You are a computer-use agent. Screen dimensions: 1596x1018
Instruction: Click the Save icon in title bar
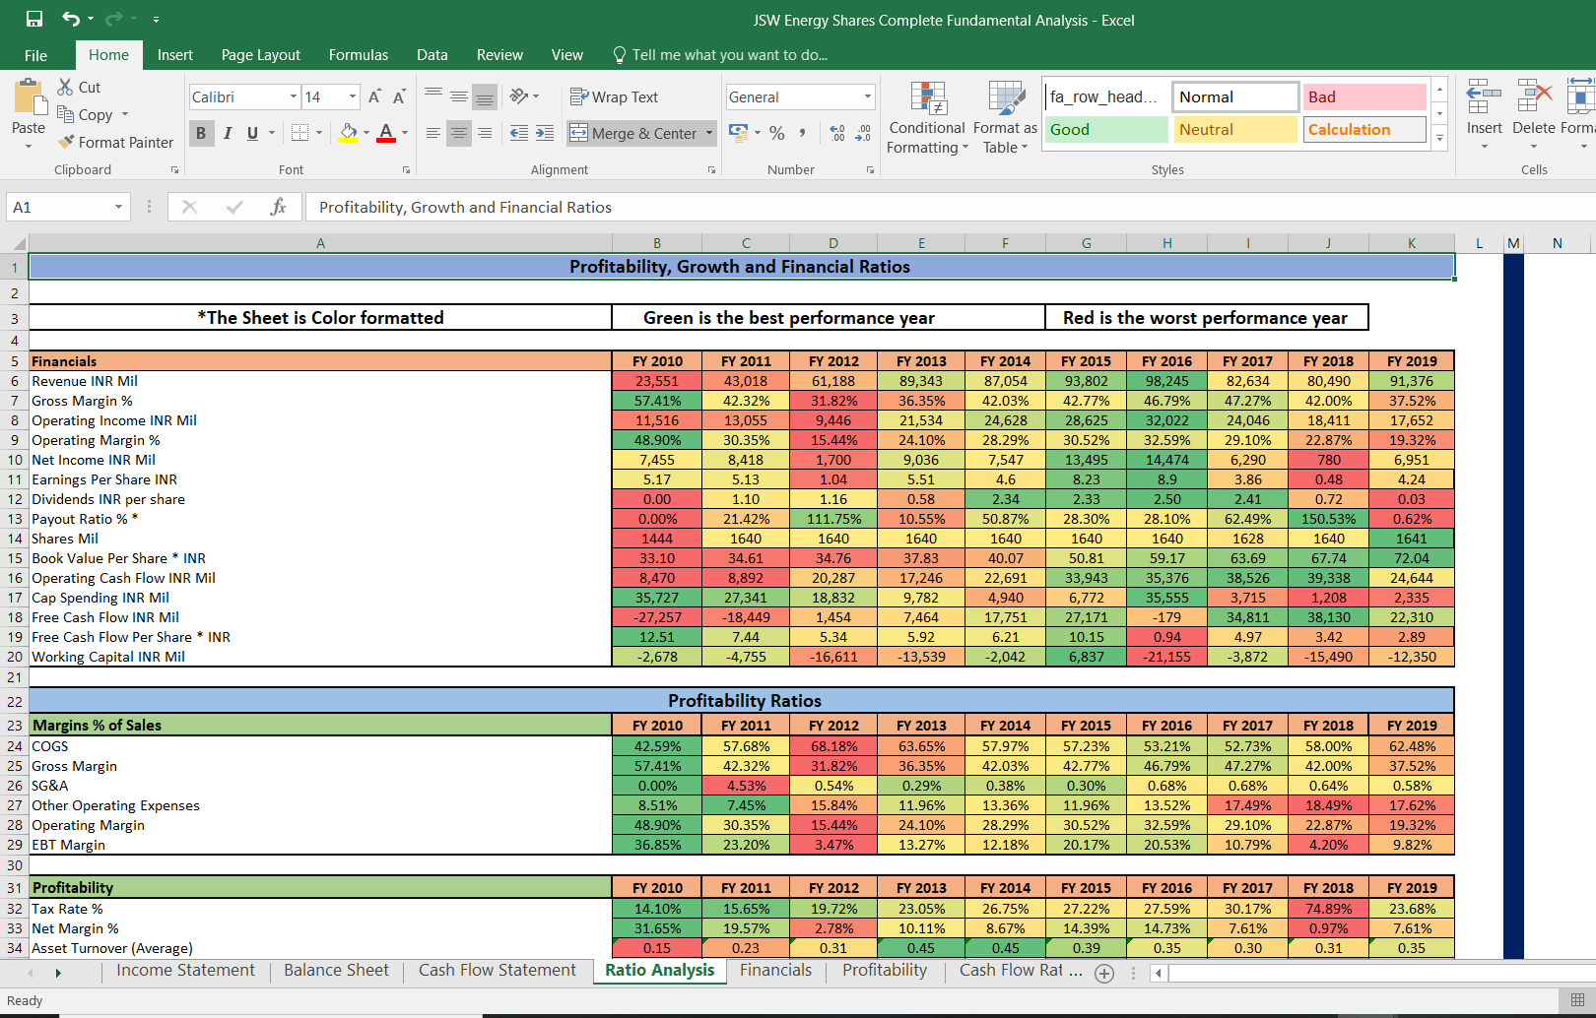[x=34, y=19]
